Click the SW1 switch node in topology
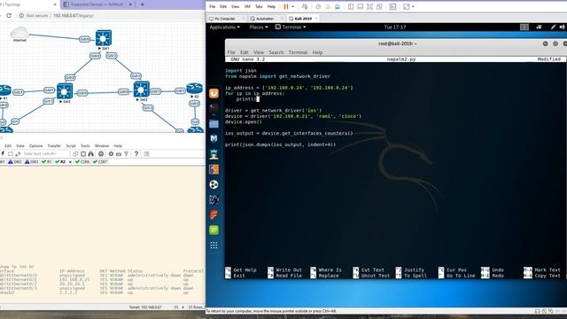567x319 pixels. (x=104, y=38)
